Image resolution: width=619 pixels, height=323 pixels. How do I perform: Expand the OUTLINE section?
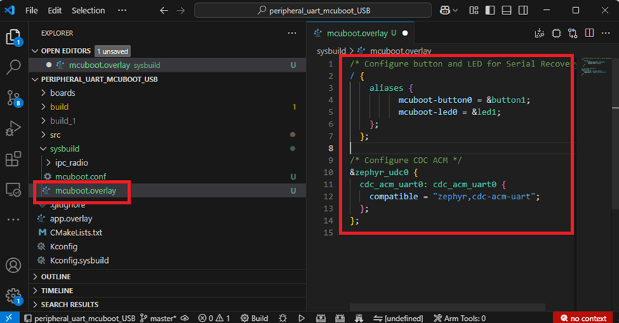(56, 277)
